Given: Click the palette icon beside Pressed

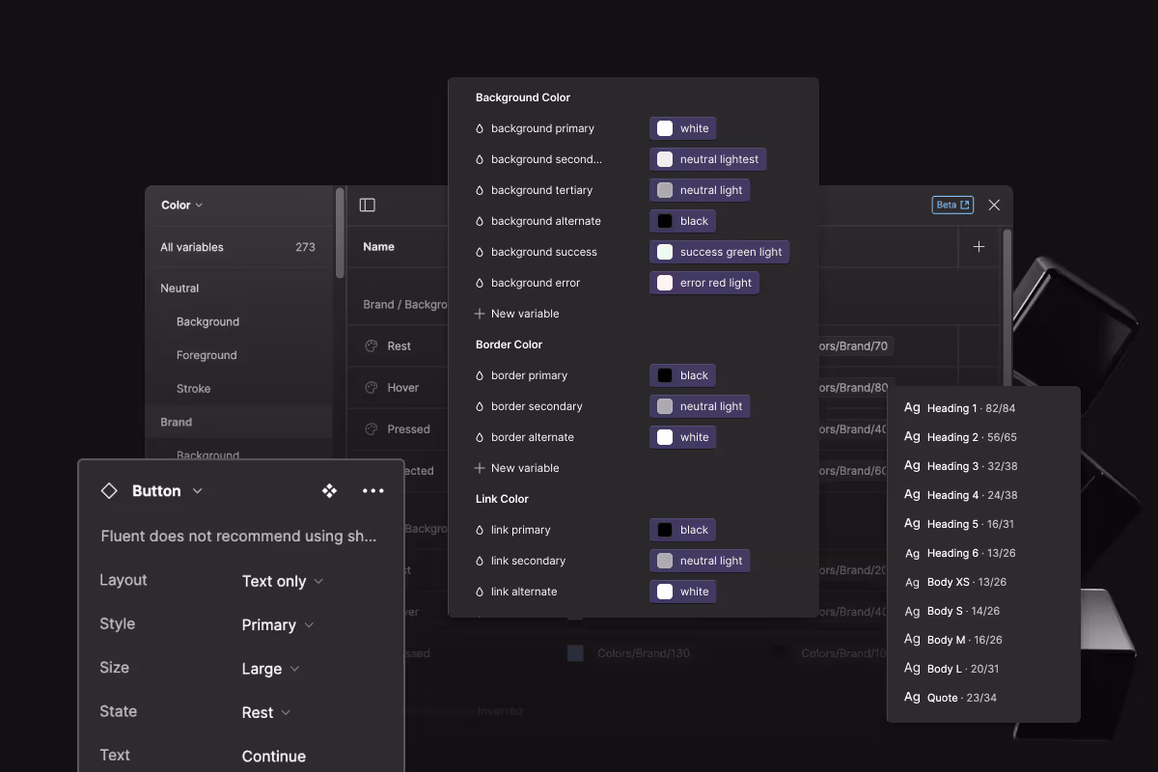Looking at the screenshot, I should 371,429.
